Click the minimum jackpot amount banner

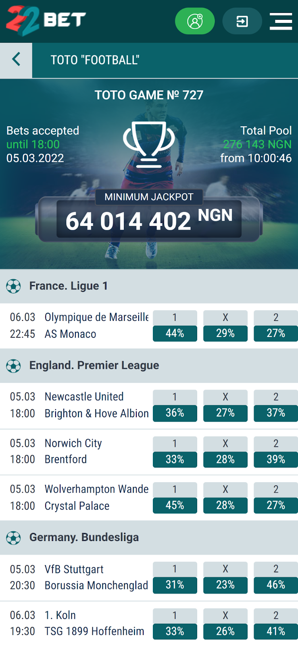click(x=149, y=220)
